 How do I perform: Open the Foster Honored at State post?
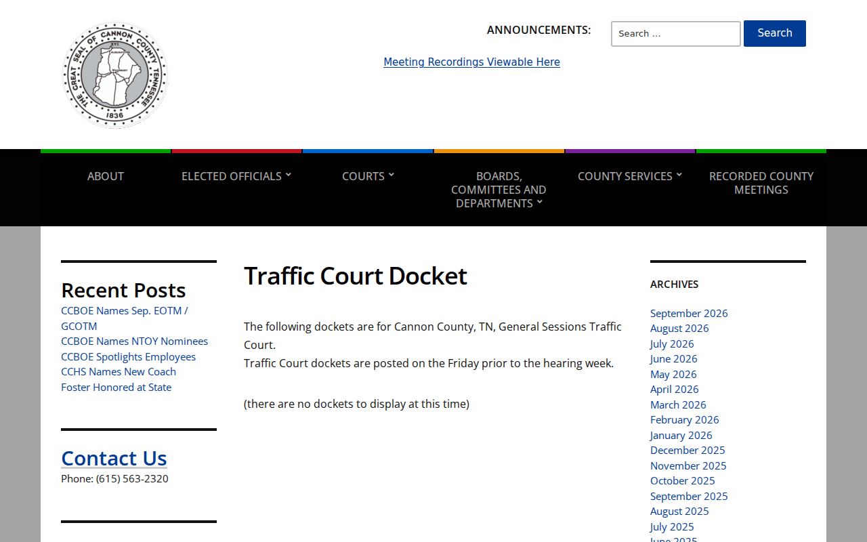[116, 388]
